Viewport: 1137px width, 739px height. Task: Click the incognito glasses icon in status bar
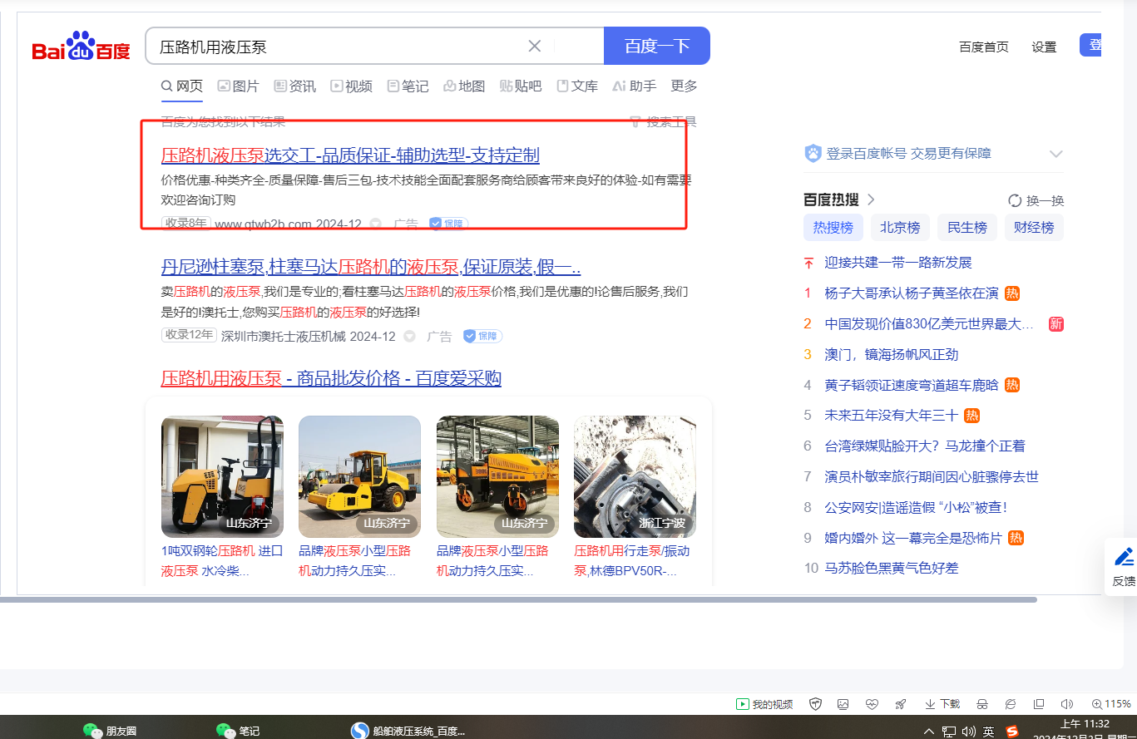pos(982,704)
